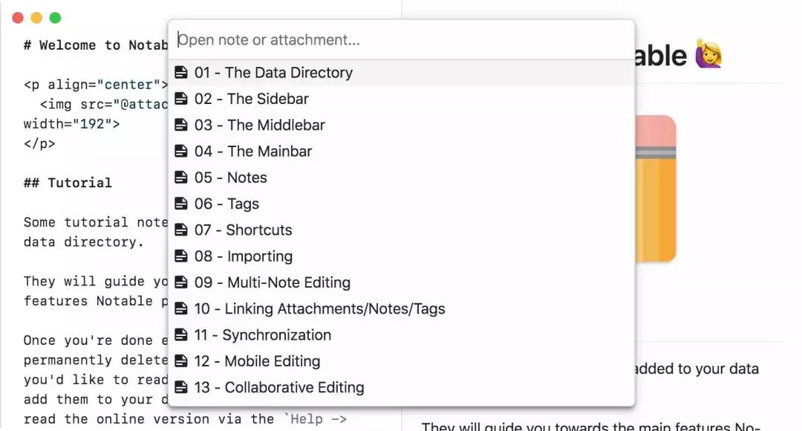
Task: Click the 'width="192">' line in the editor
Action: click(71, 124)
